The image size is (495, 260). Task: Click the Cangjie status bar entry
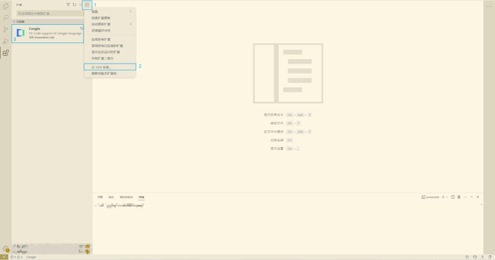pos(31,257)
